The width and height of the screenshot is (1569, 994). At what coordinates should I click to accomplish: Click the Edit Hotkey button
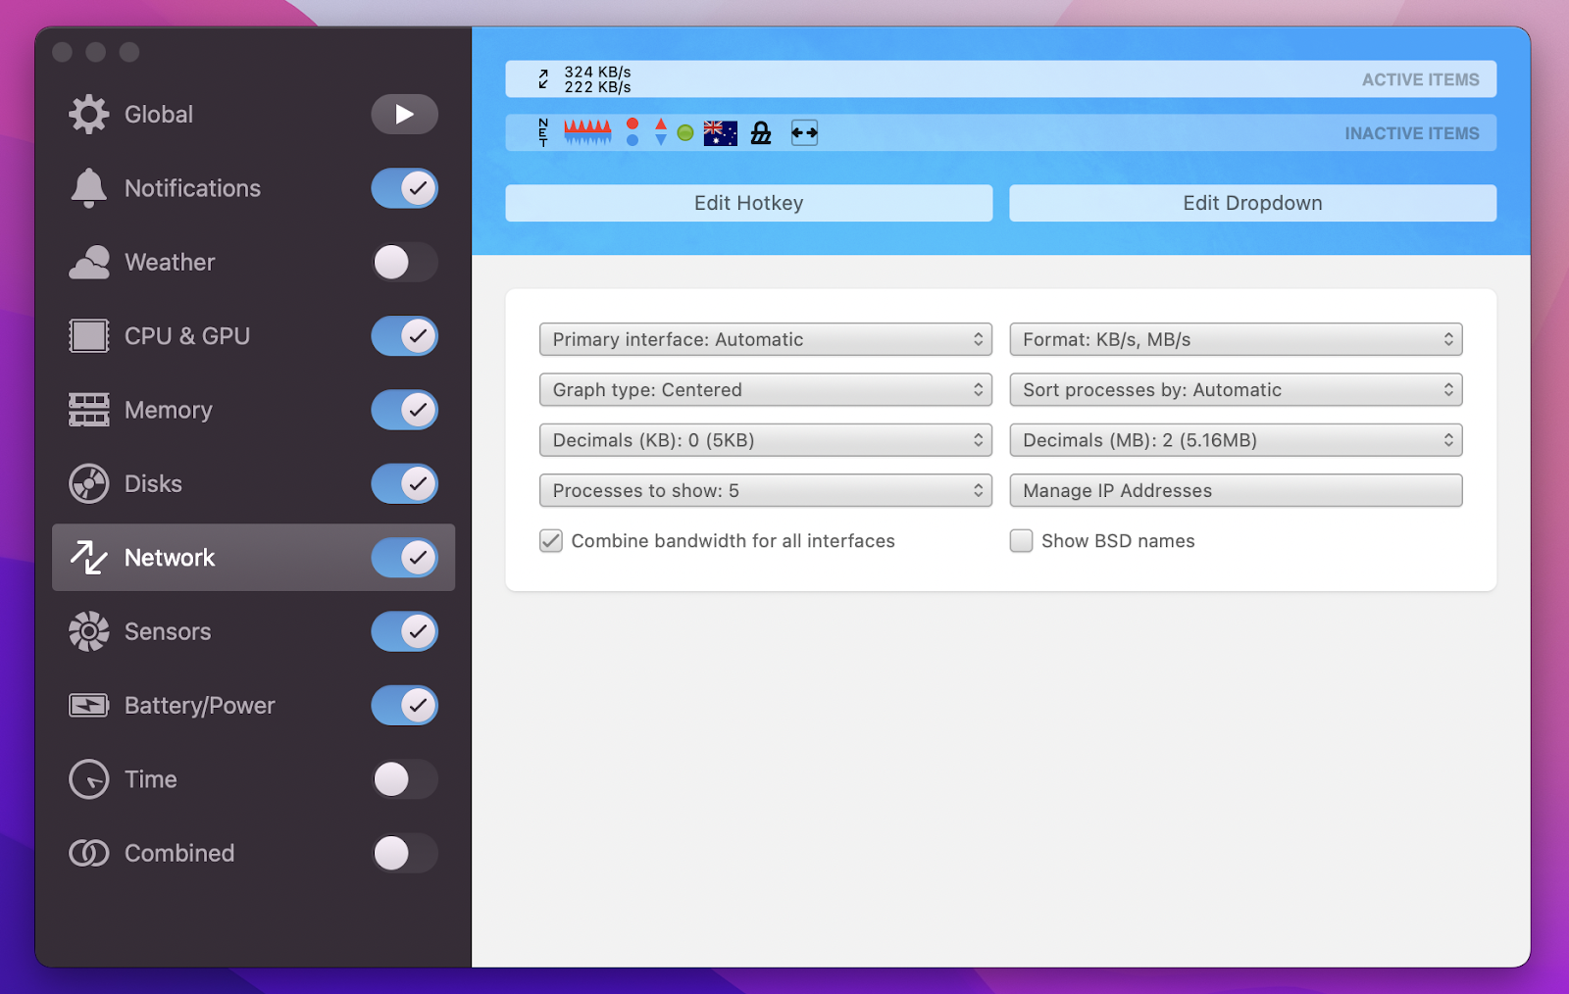point(749,203)
